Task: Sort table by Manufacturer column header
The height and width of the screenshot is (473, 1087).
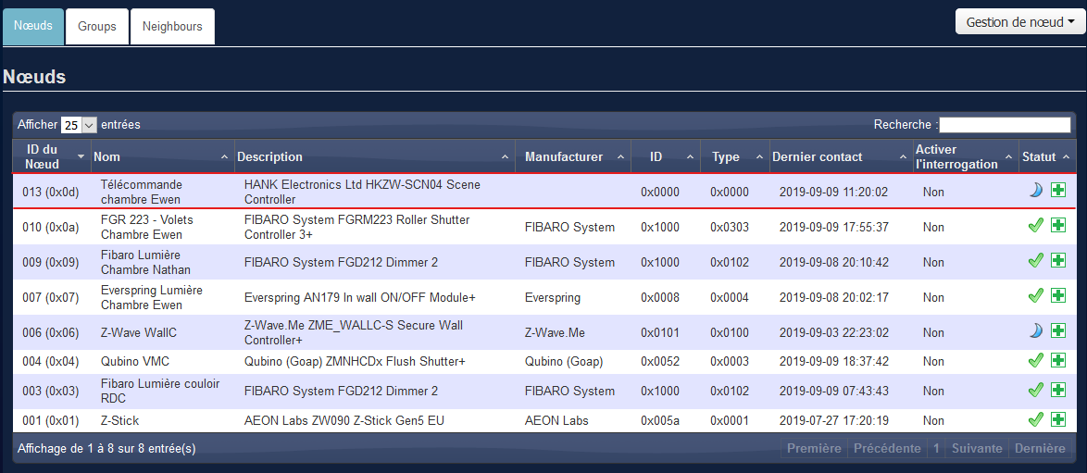Action: [573, 156]
